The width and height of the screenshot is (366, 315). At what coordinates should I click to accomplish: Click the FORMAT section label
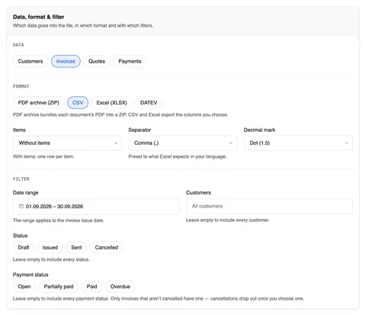pyautogui.click(x=21, y=86)
